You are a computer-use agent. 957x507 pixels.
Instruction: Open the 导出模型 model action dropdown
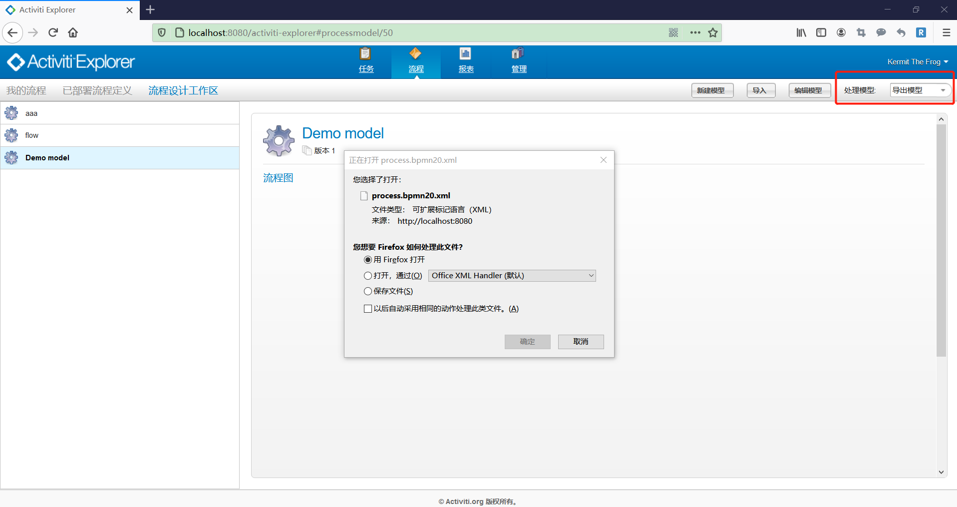920,90
